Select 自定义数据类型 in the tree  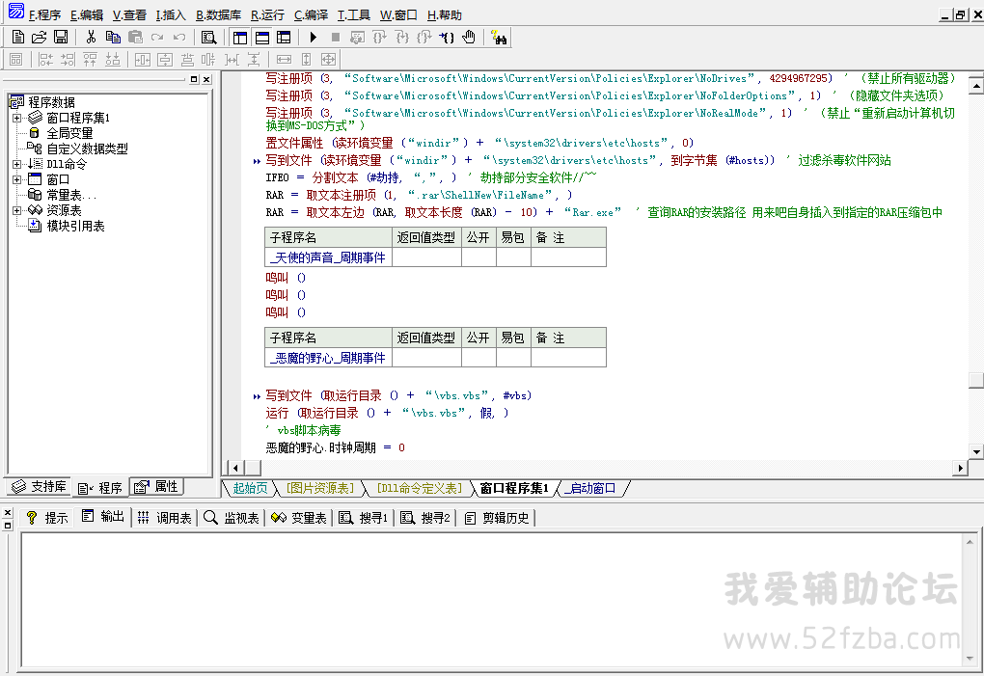(x=87, y=149)
